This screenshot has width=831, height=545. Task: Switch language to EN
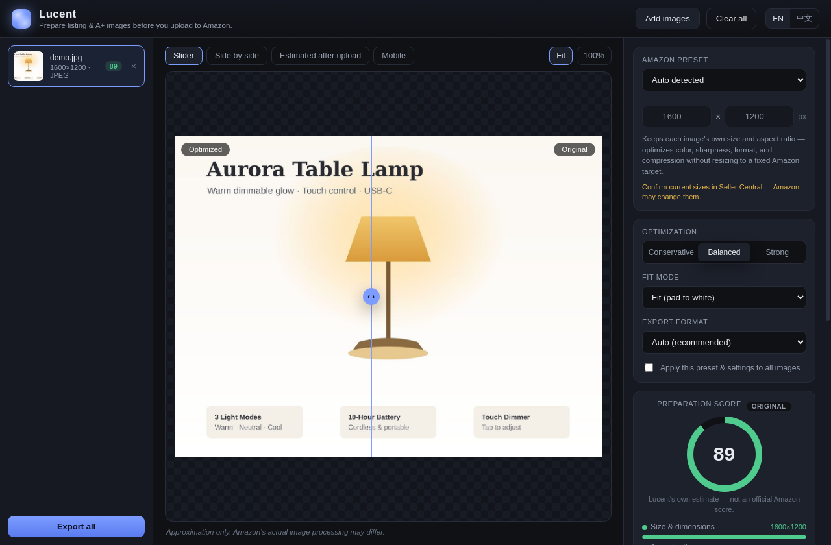coord(778,18)
